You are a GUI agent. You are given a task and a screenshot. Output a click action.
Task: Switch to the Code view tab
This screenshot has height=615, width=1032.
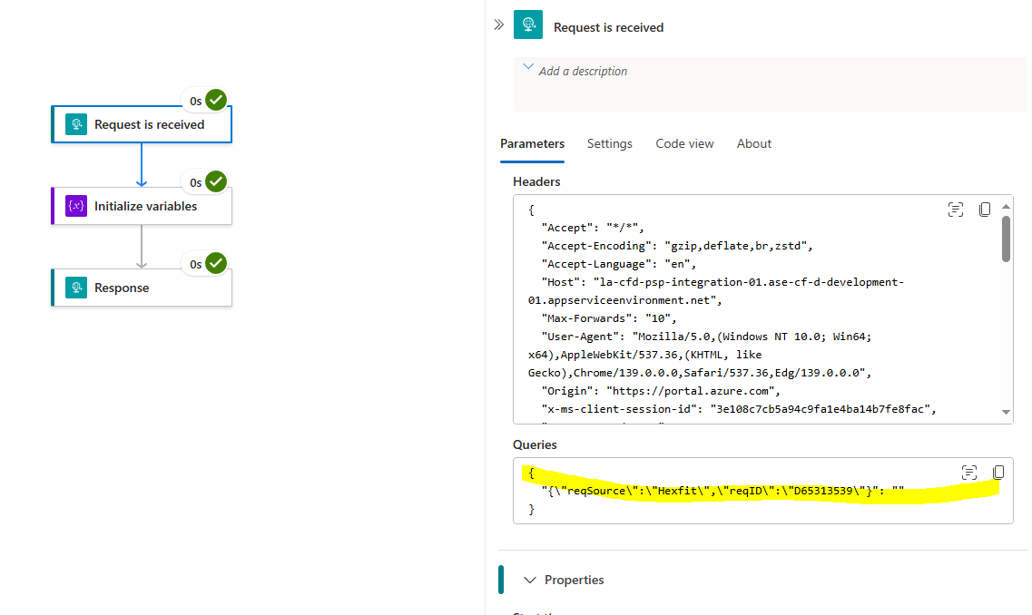point(683,143)
